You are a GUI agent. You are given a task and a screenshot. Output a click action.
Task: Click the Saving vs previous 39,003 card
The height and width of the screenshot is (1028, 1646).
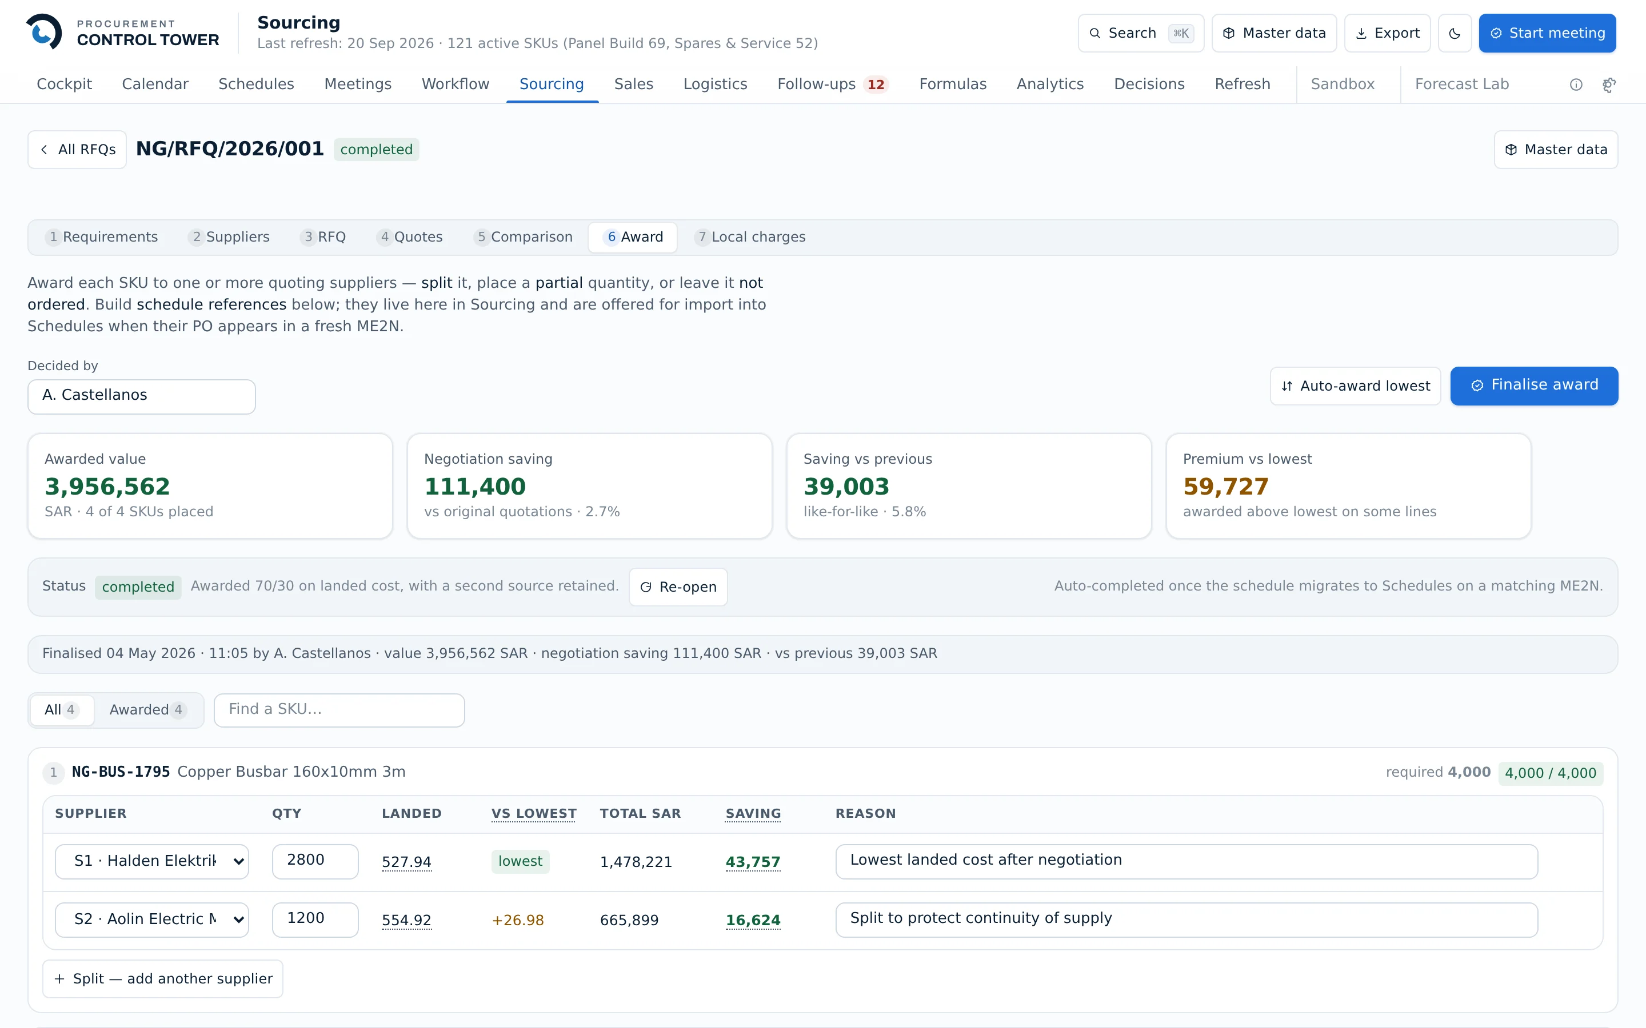(x=969, y=486)
